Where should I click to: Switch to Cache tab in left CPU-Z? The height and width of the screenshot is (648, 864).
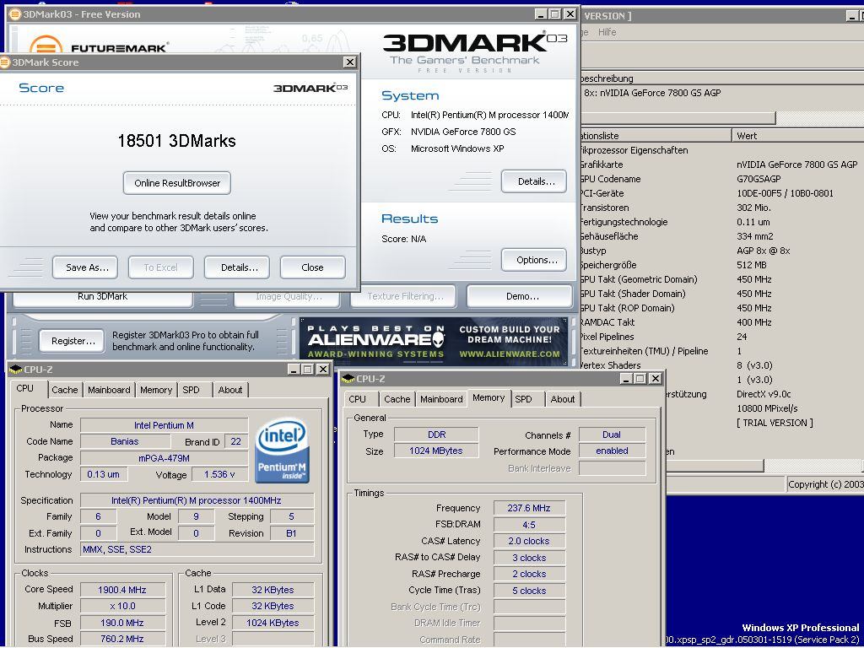point(64,390)
